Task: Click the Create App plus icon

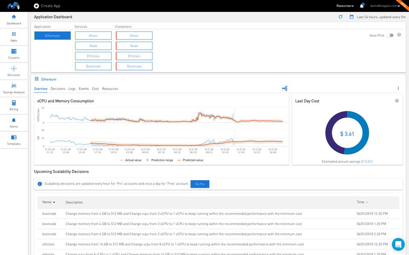Action: [37, 6]
